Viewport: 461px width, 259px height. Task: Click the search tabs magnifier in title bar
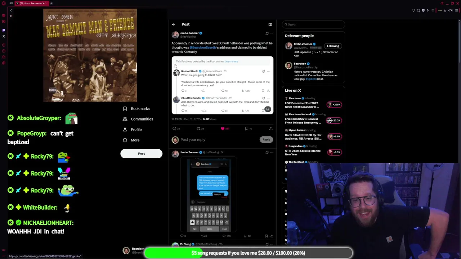pyautogui.click(x=442, y=3)
